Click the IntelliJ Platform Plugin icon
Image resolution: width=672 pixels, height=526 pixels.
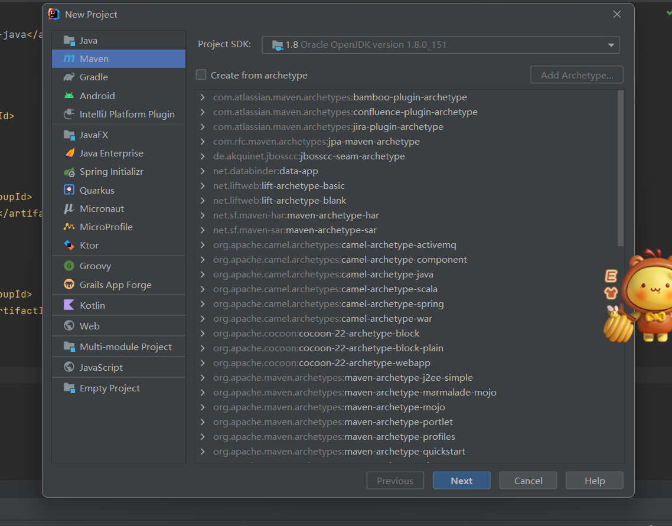coord(69,114)
